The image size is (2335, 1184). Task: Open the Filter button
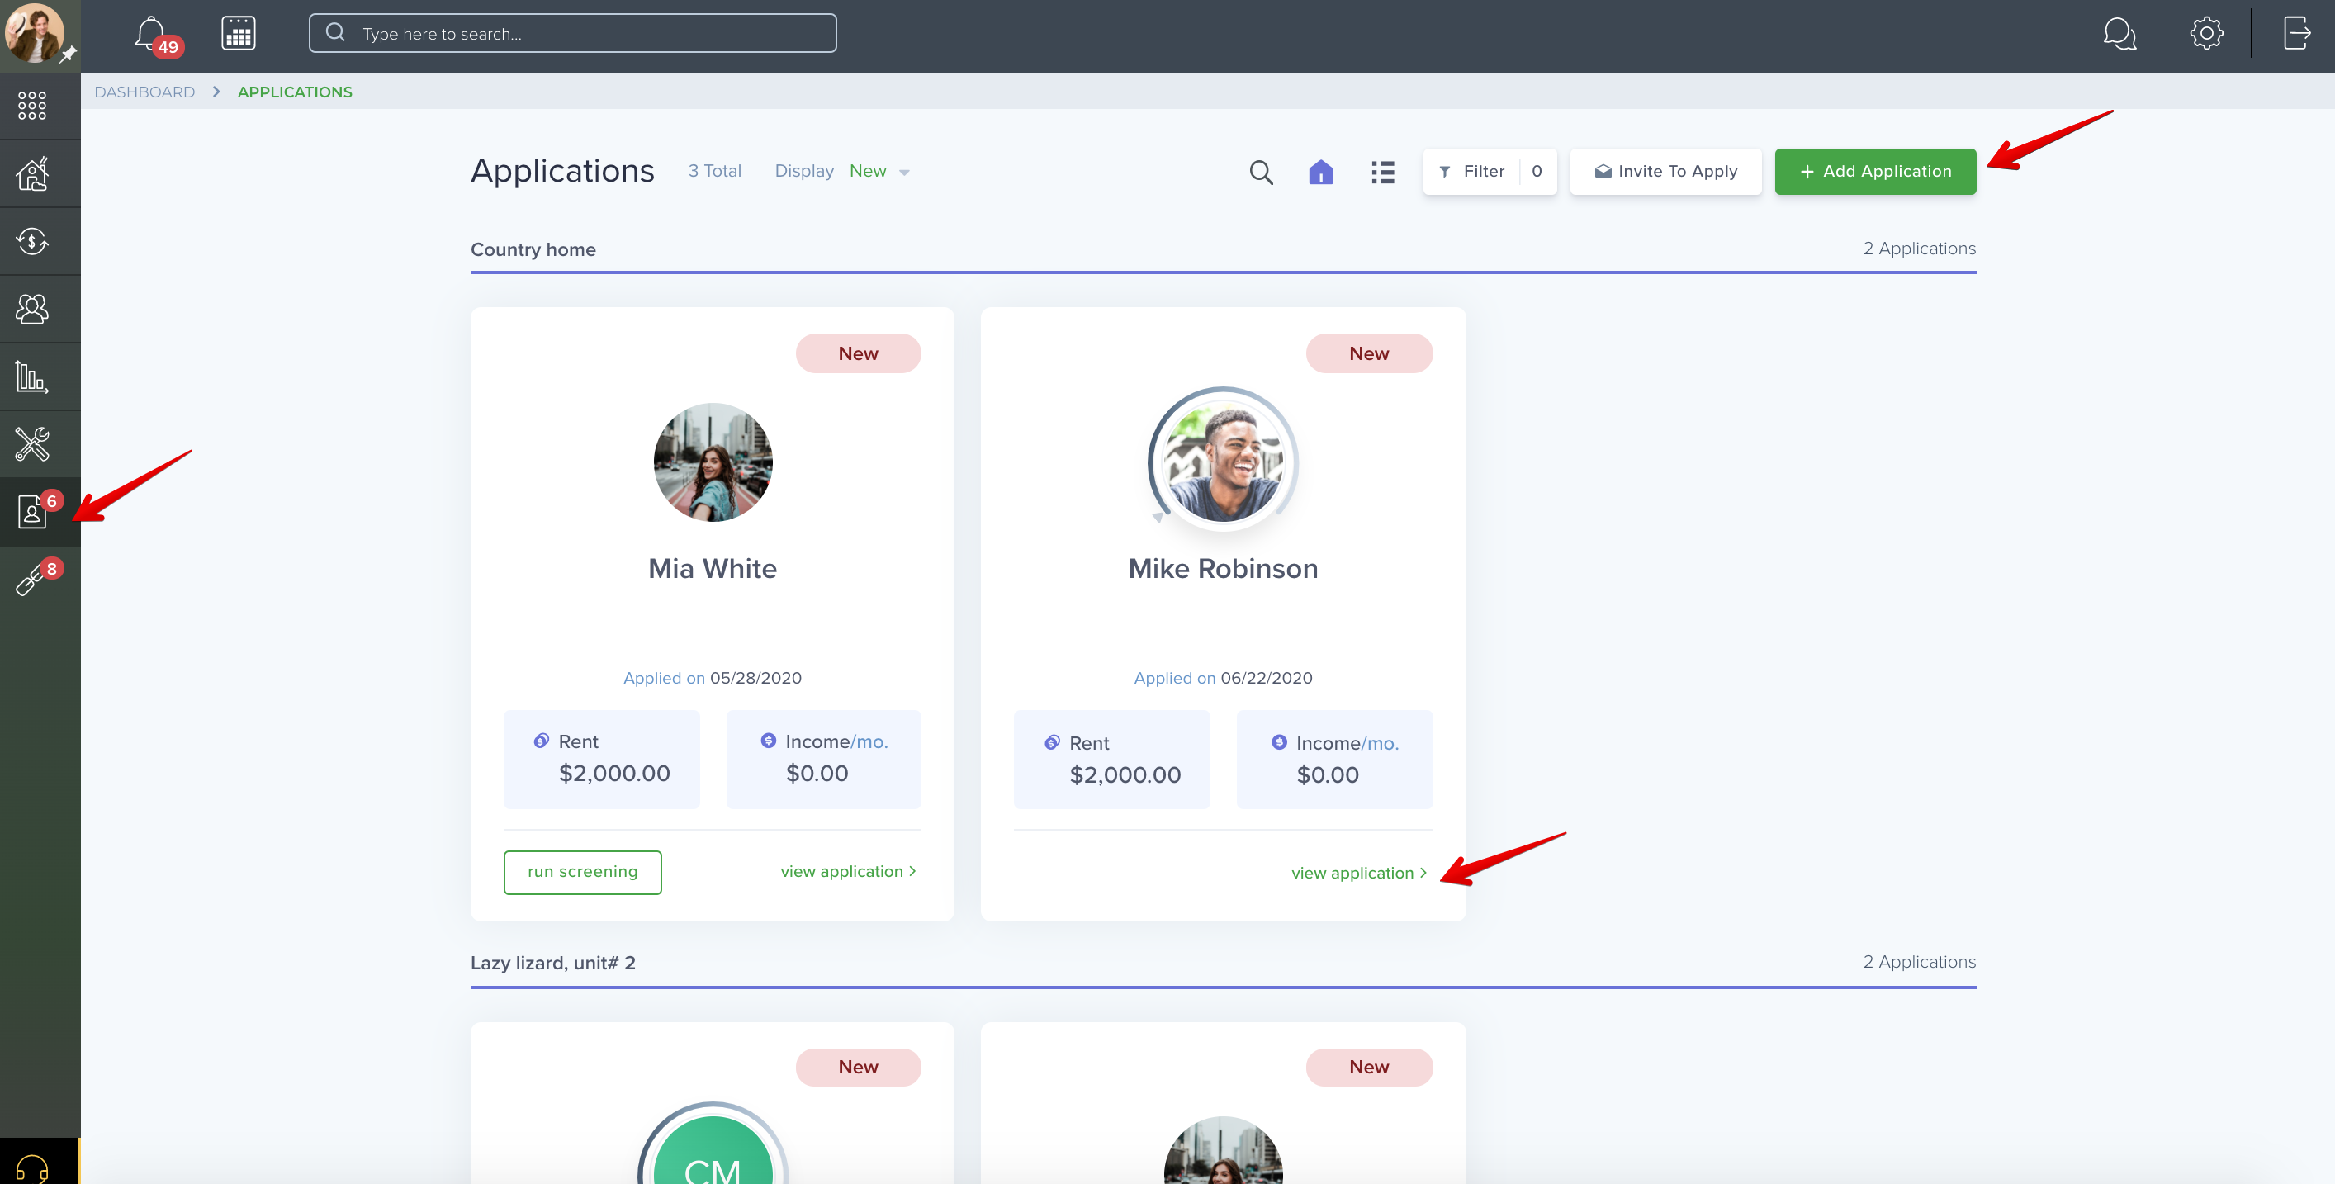click(x=1490, y=172)
